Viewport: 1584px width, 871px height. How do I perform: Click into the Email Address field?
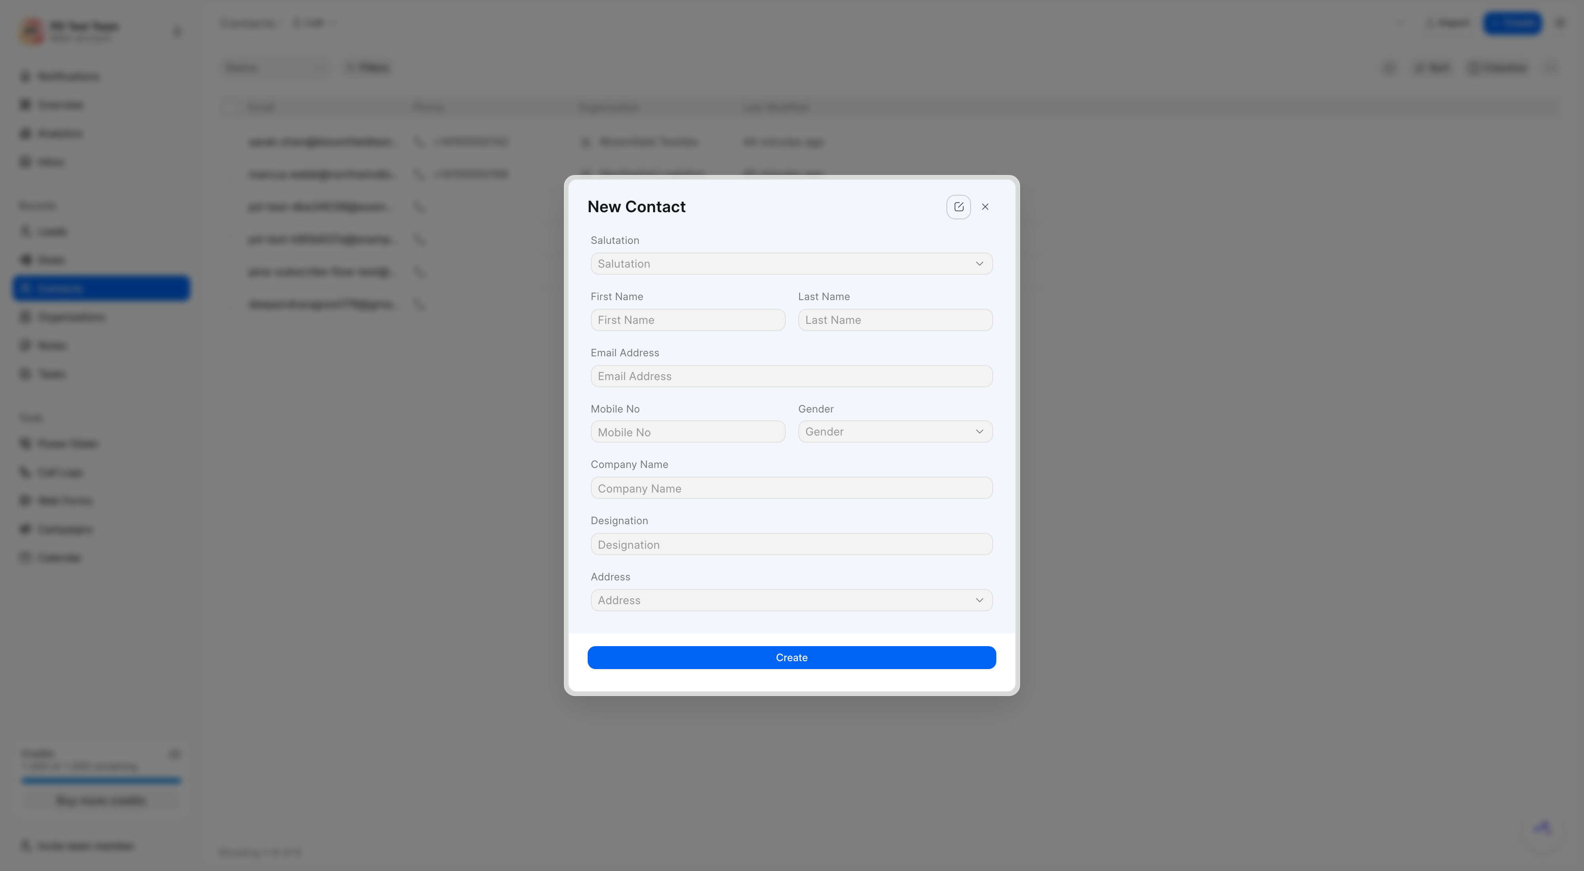tap(791, 376)
